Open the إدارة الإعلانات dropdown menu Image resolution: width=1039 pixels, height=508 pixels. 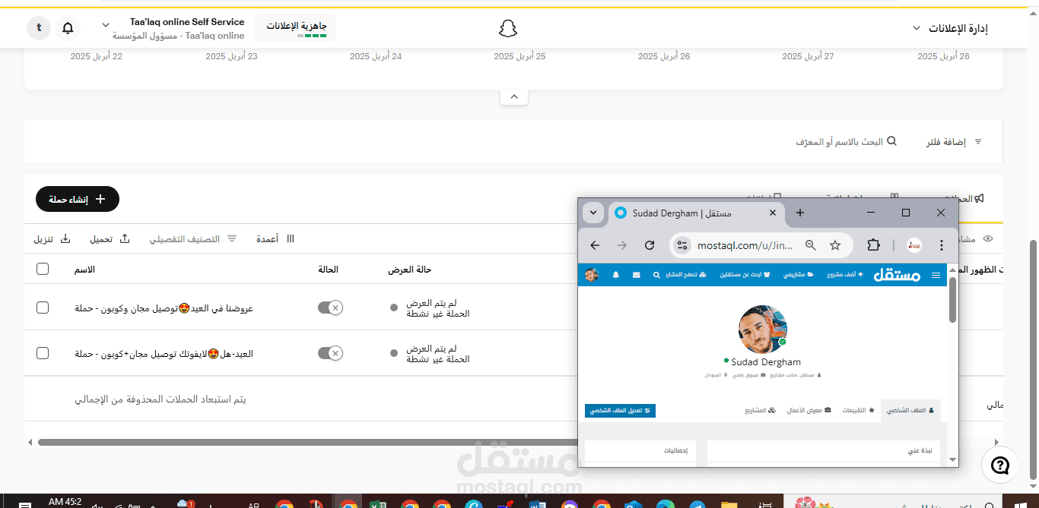coord(950,28)
